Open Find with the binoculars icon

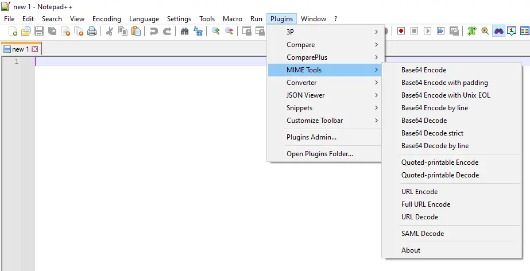click(x=184, y=32)
